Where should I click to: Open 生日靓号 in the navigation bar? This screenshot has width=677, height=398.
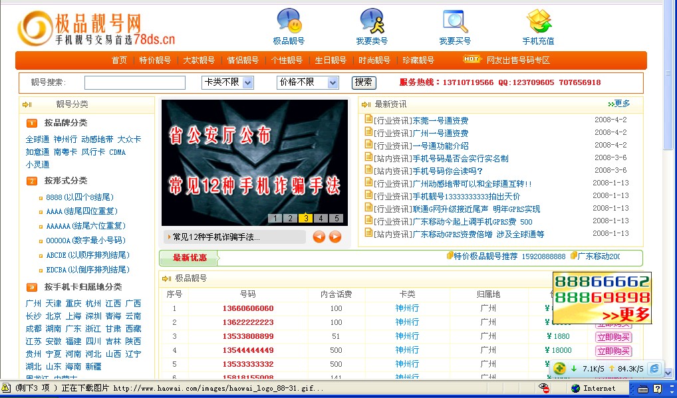tap(331, 60)
